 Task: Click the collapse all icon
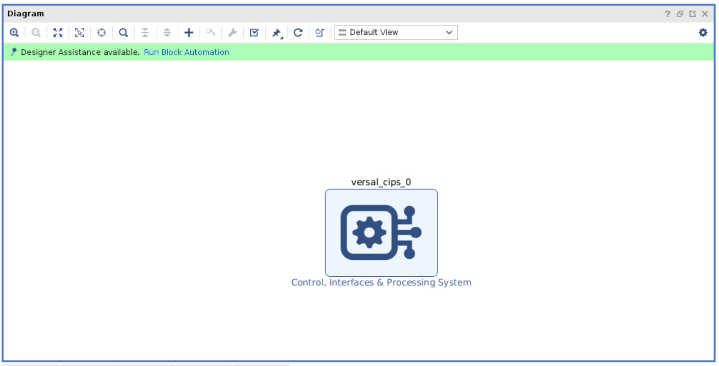click(x=145, y=32)
